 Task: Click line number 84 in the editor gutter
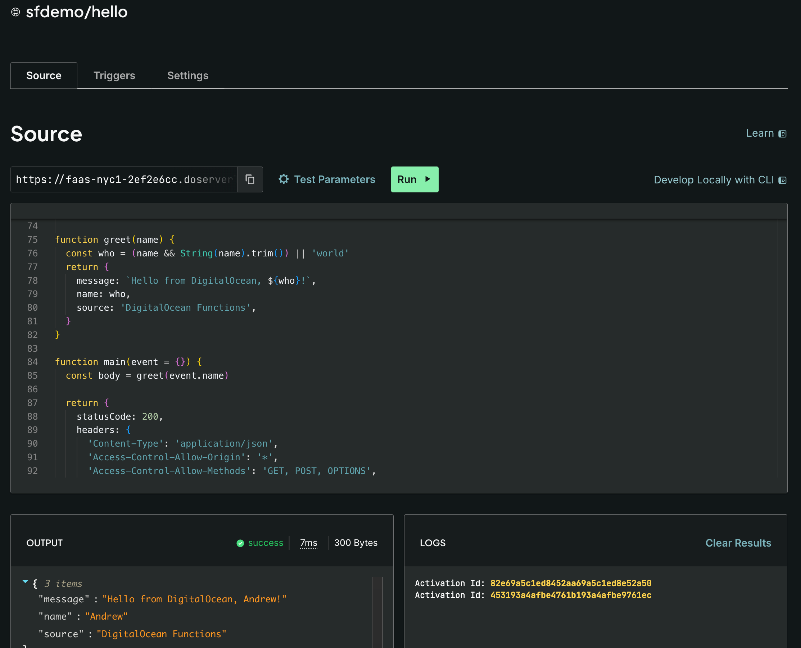click(32, 362)
